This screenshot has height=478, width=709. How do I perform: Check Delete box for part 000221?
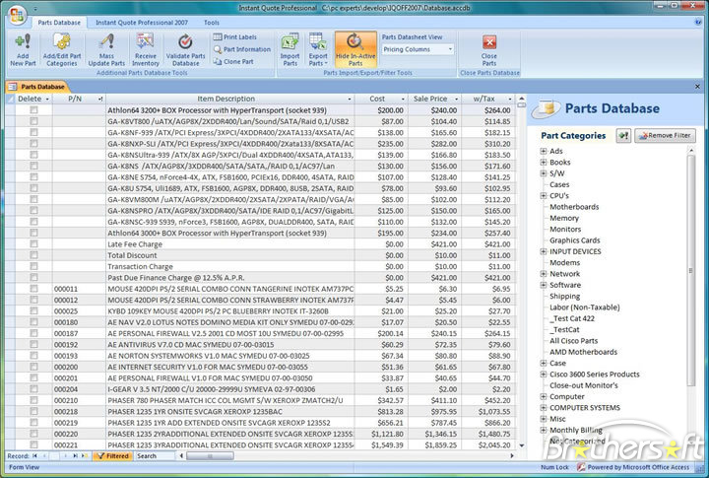click(x=33, y=444)
